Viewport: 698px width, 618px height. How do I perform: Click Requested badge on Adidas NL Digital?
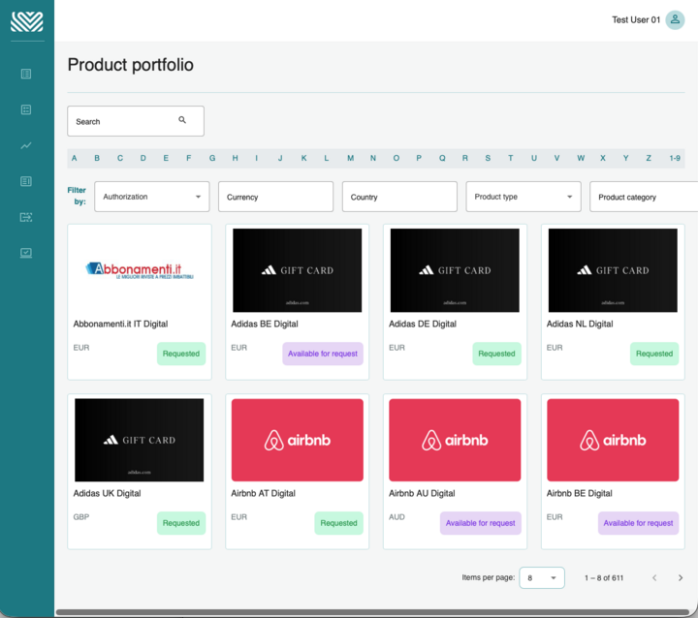coord(654,354)
